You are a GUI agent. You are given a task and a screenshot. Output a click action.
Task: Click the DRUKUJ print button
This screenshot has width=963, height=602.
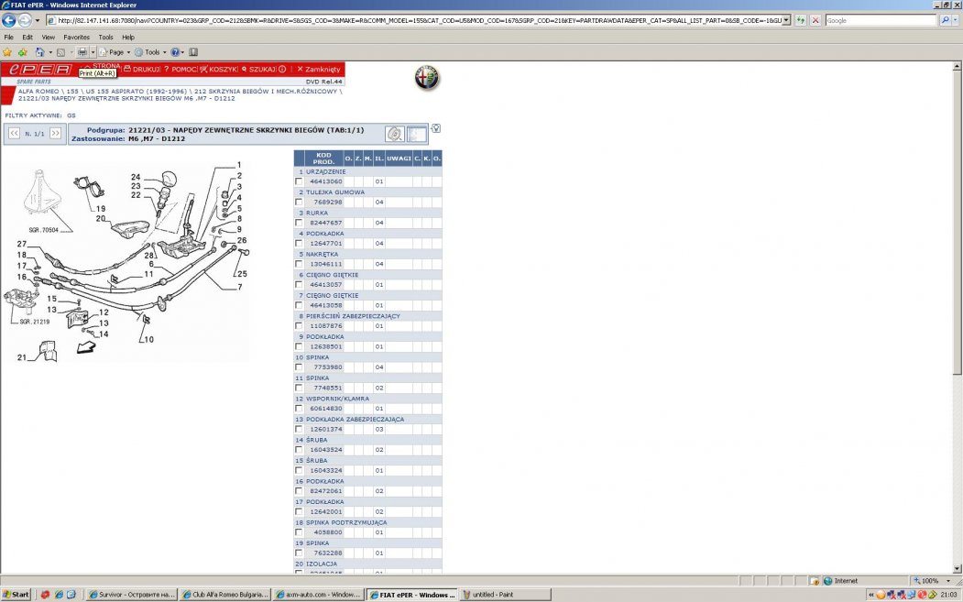point(142,69)
